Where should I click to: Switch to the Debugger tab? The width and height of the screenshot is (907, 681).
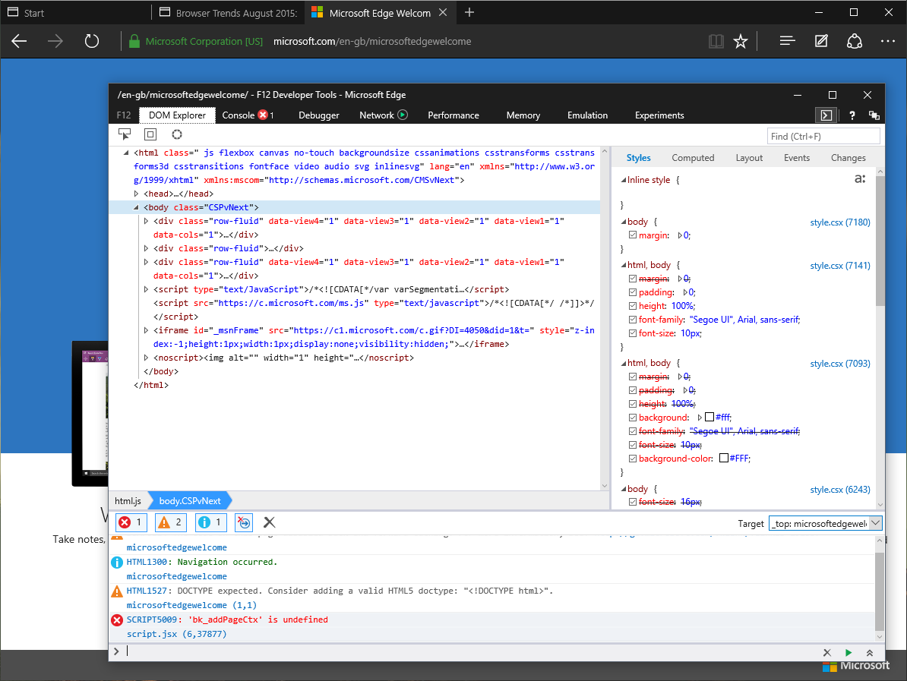tap(318, 115)
